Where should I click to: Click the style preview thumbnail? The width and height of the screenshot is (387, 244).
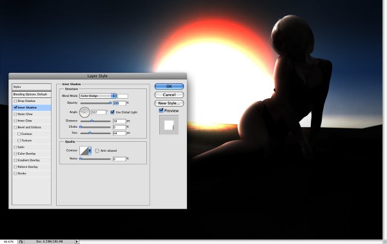(x=169, y=125)
